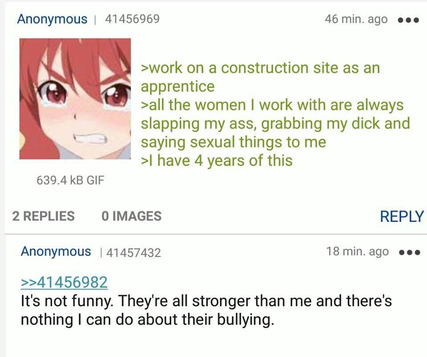Click the 18 min. ago timestamp
The image size is (427, 357).
pyautogui.click(x=357, y=252)
